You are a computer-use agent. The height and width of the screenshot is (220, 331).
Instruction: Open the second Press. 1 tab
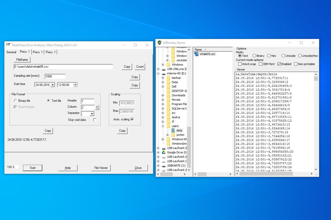[x=38, y=52]
